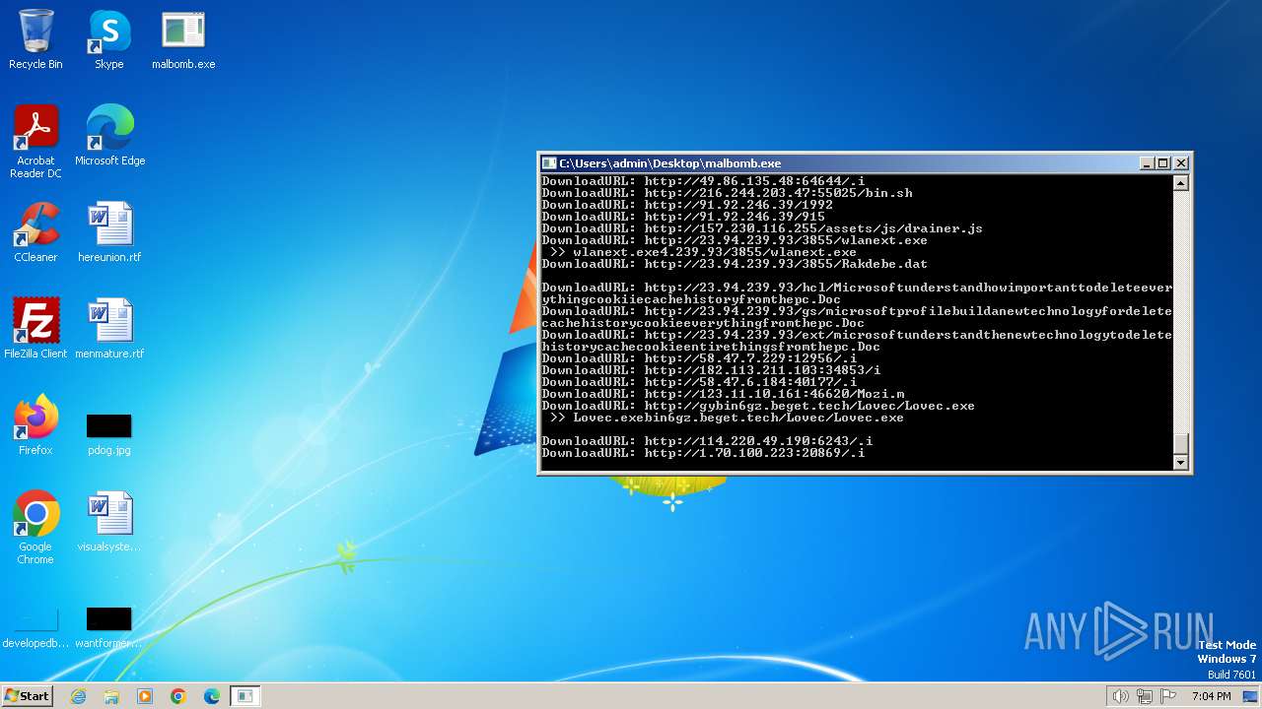
Task: Click the console scrollbar up arrow
Action: (x=1180, y=183)
